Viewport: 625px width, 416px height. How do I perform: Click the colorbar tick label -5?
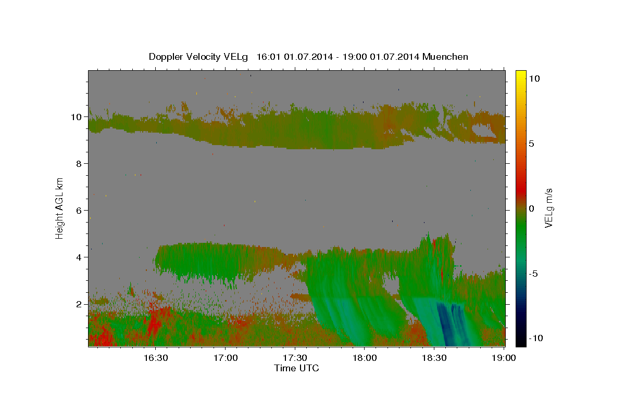(534, 274)
